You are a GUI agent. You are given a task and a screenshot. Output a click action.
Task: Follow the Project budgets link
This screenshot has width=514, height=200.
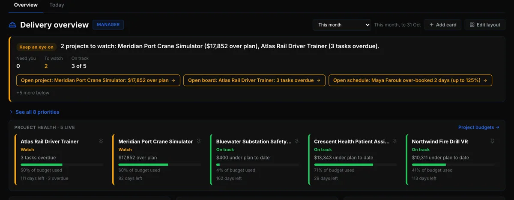tap(479, 127)
